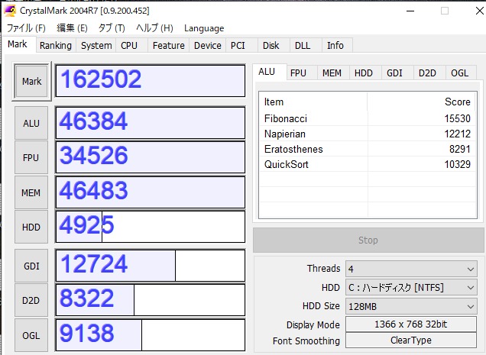Minimize the CrystalMark window
The image size is (486, 355).
pyautogui.click(x=410, y=11)
